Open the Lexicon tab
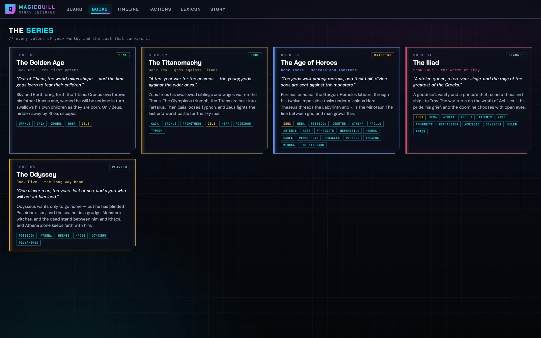 click(191, 9)
